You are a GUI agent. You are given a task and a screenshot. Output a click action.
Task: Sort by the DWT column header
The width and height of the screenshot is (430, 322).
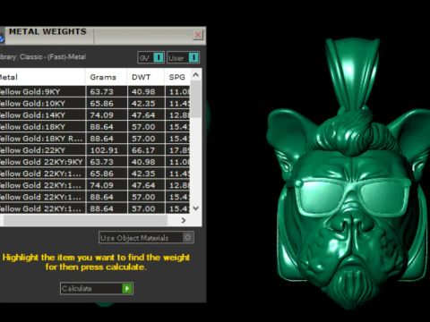146,77
